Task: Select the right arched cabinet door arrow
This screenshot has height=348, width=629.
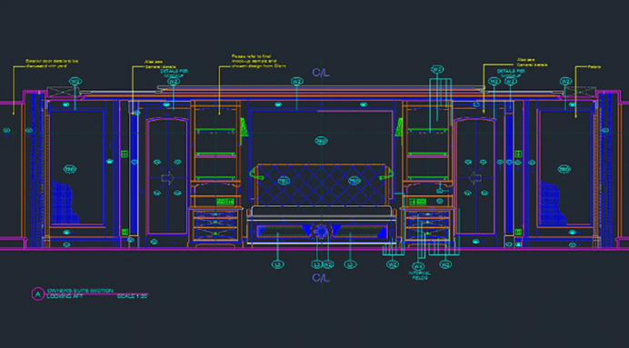Action: click(475, 177)
